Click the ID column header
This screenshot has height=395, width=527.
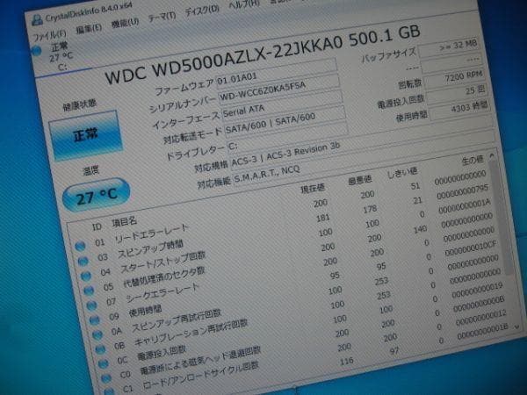[97, 226]
